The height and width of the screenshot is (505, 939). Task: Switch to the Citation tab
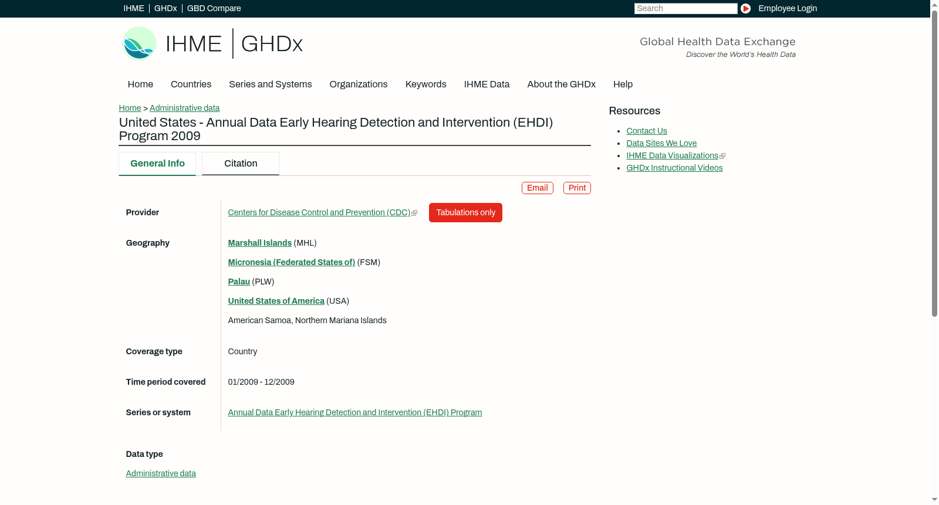point(241,164)
